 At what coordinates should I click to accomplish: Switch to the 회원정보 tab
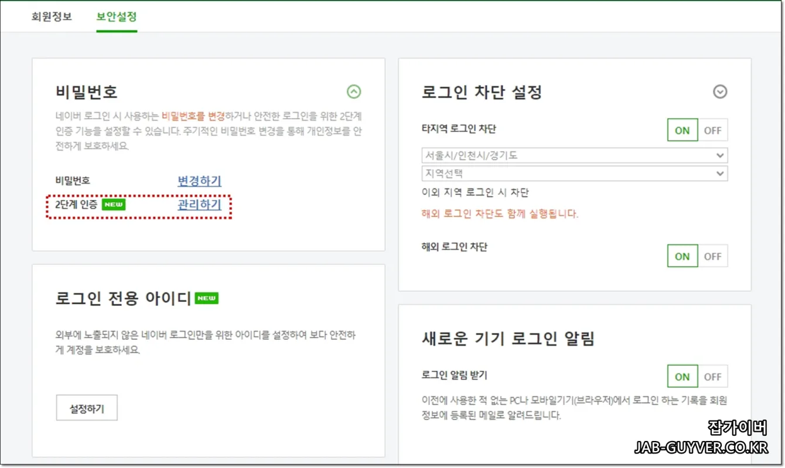52,17
